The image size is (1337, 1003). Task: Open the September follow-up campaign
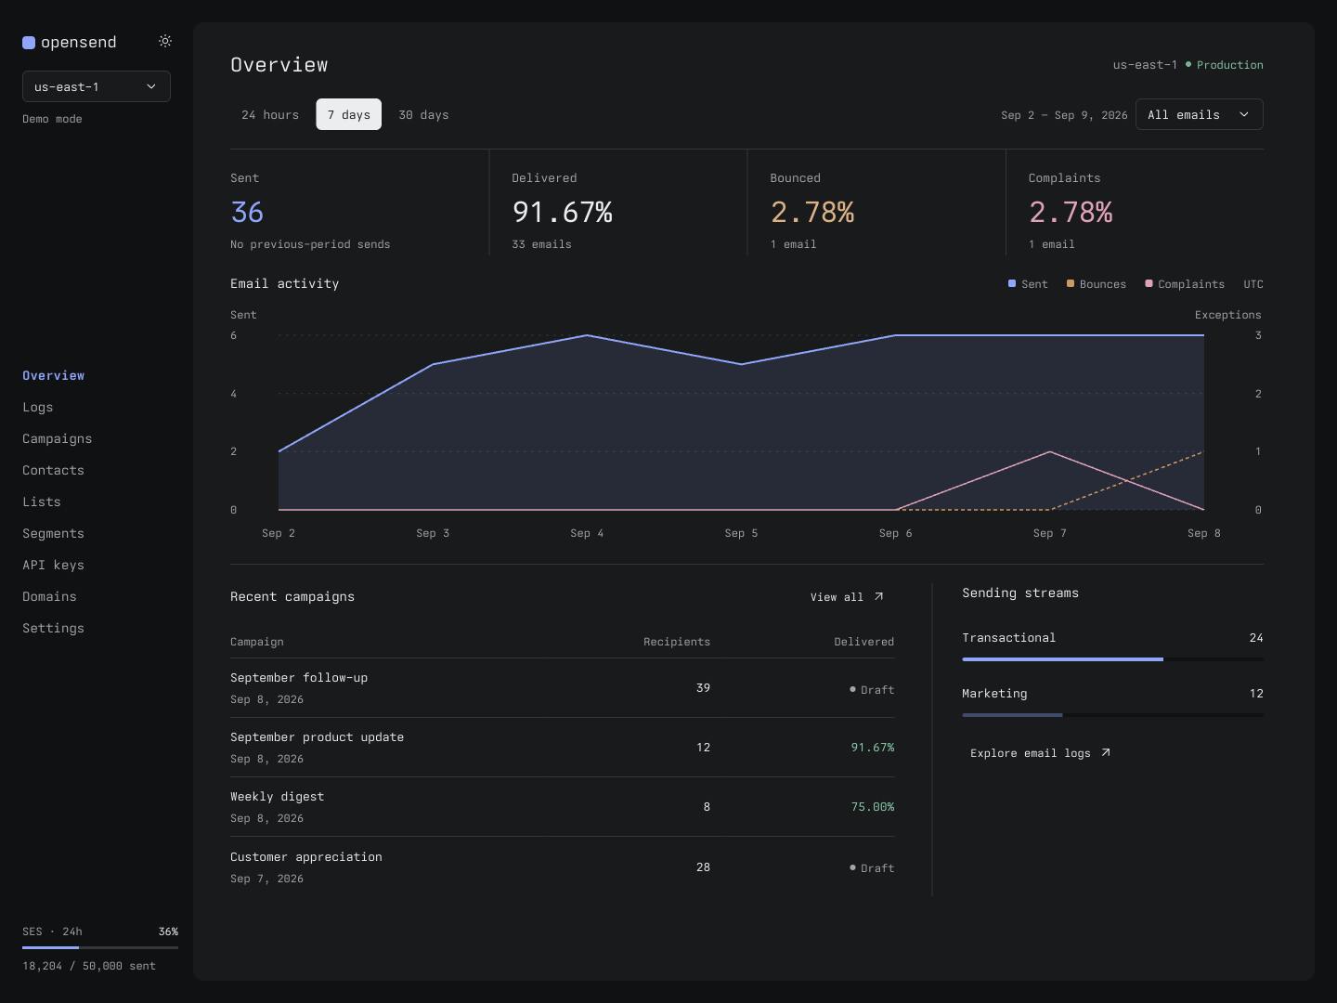562,688
